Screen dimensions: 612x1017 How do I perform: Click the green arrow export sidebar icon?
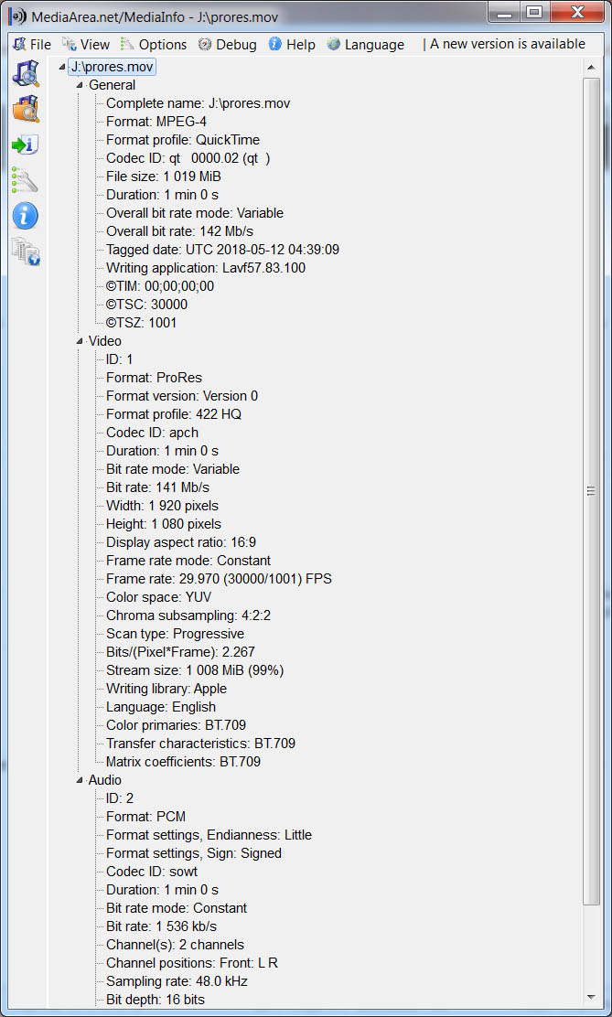point(26,145)
